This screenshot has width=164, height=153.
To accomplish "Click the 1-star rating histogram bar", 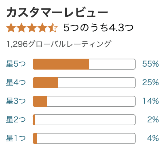I will [84, 138].
